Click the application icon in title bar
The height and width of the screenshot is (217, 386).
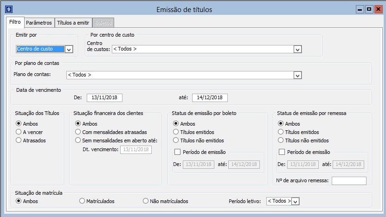8,9
